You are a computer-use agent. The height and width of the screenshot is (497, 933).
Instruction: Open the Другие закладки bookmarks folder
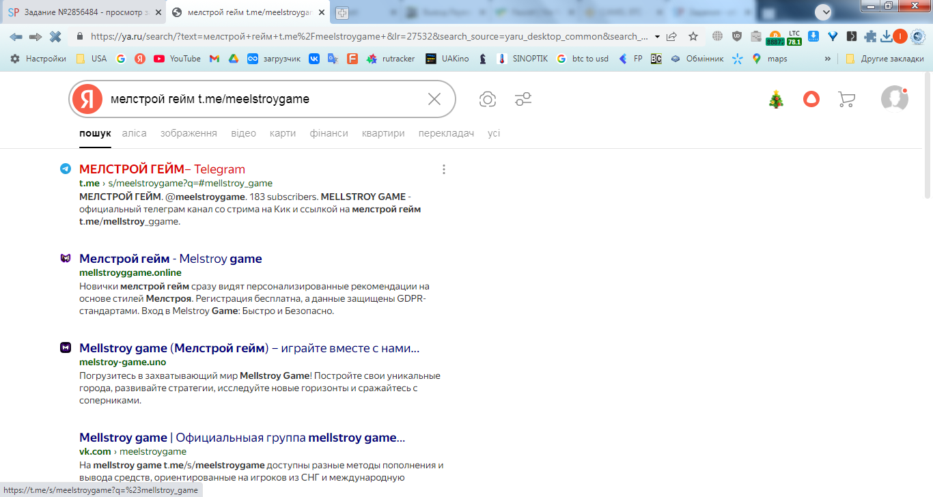pyautogui.click(x=885, y=59)
